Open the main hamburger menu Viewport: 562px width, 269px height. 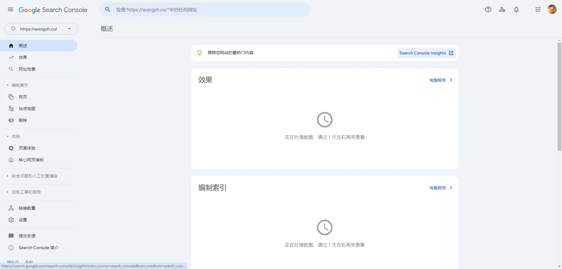(11, 9)
